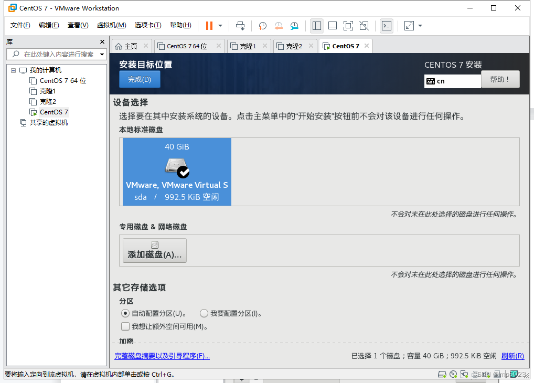The width and height of the screenshot is (534, 383).
Task: Open 完整磁盘摘要以及引导程序(F)... link
Action: point(162,356)
